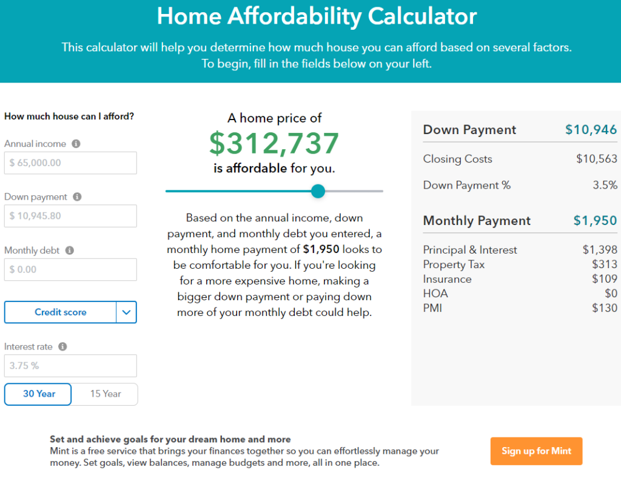This screenshot has width=621, height=478.
Task: Click the Monthly debt info icon
Action: [x=70, y=251]
